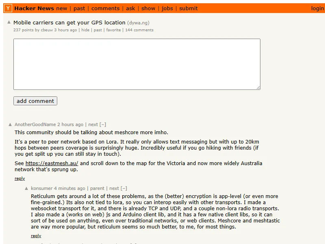The height and width of the screenshot is (244, 325).
Task: Upvote AnotherGoodName's comment
Action: 10,125
